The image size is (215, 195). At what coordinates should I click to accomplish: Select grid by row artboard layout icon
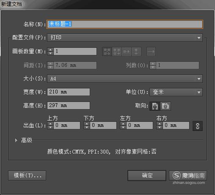click(107, 52)
